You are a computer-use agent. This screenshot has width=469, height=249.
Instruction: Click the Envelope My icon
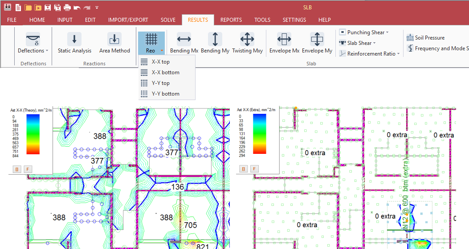pyautogui.click(x=317, y=39)
